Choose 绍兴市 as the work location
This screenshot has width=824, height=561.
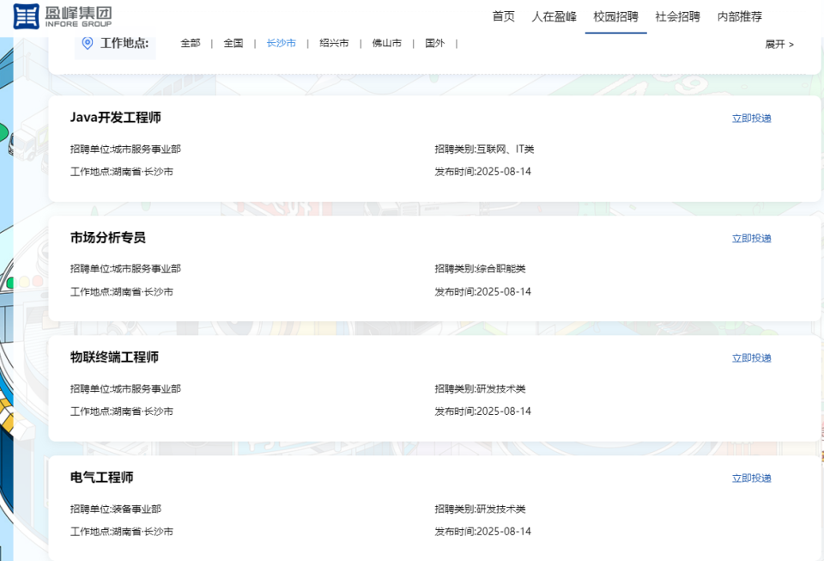[333, 42]
